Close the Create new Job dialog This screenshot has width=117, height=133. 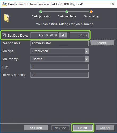pos(113,4)
